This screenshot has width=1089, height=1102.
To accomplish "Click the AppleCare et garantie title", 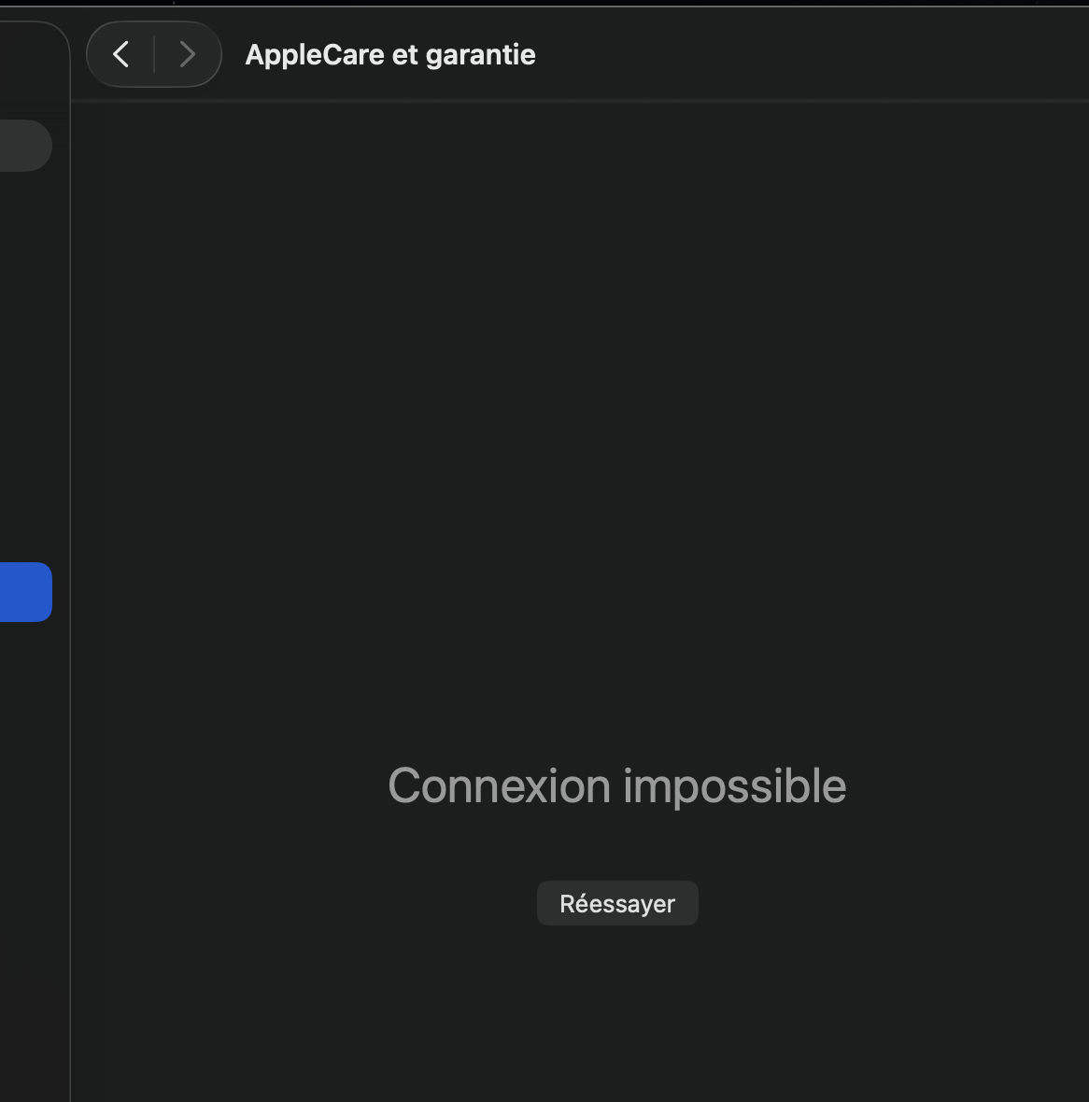I will (x=390, y=55).
